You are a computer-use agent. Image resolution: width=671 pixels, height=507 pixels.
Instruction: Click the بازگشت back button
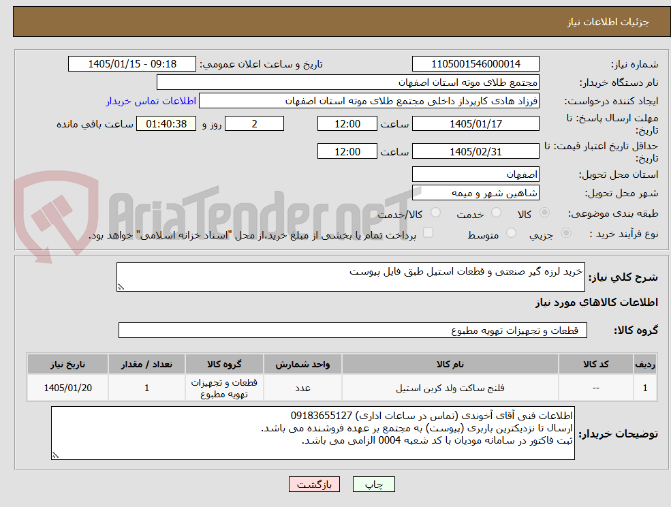click(314, 485)
